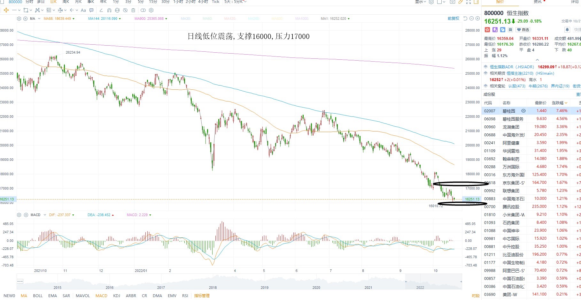
Task: Open the 前复权 adjustment dropdown
Action: (x=453, y=19)
